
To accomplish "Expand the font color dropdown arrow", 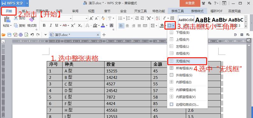I will click(x=107, y=25).
